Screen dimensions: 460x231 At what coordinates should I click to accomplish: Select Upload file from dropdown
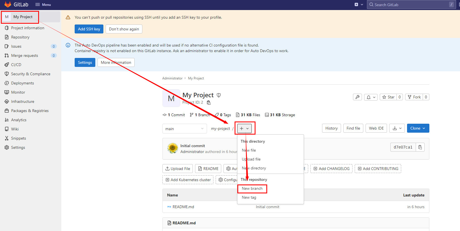coord(251,159)
